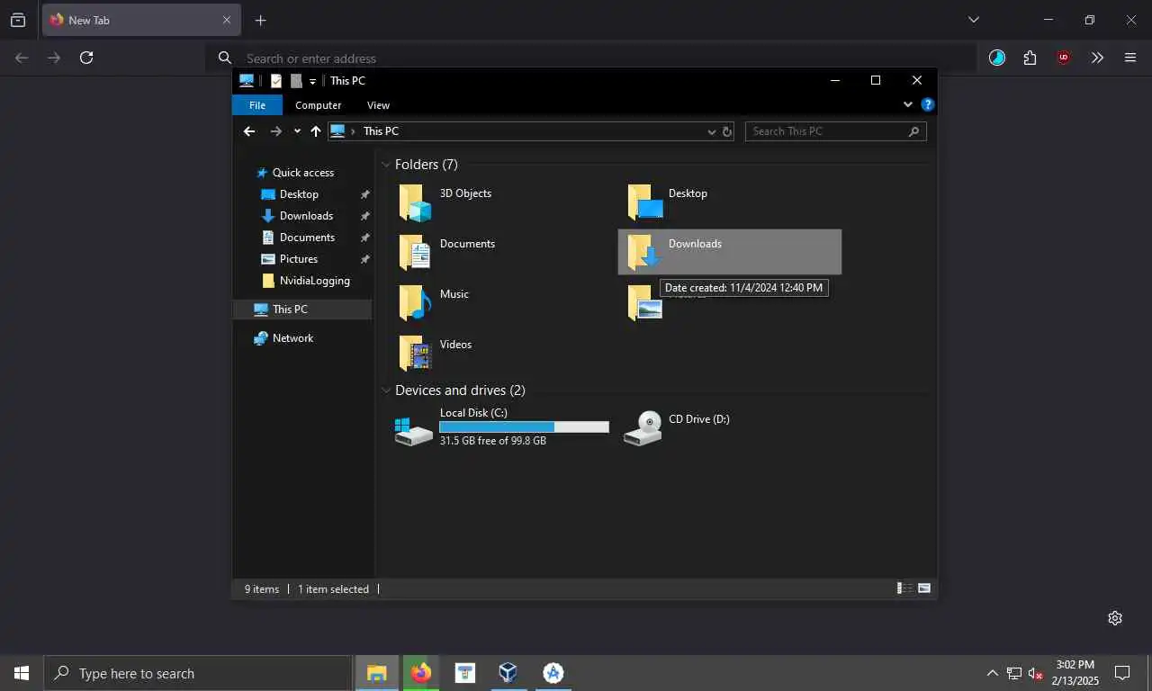The width and height of the screenshot is (1152, 691).
Task: Open the Windows notification center
Action: pos(1122,673)
